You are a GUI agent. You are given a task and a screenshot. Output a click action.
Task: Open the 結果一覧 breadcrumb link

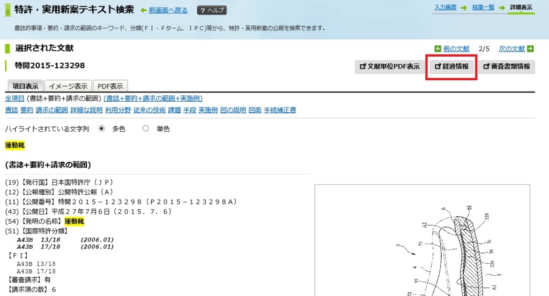coord(483,7)
